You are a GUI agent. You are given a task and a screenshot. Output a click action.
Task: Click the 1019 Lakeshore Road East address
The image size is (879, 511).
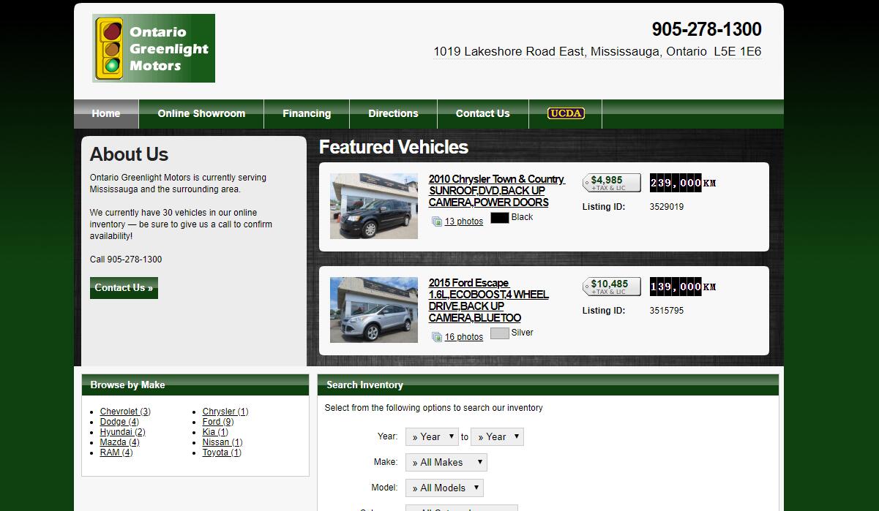pos(597,52)
